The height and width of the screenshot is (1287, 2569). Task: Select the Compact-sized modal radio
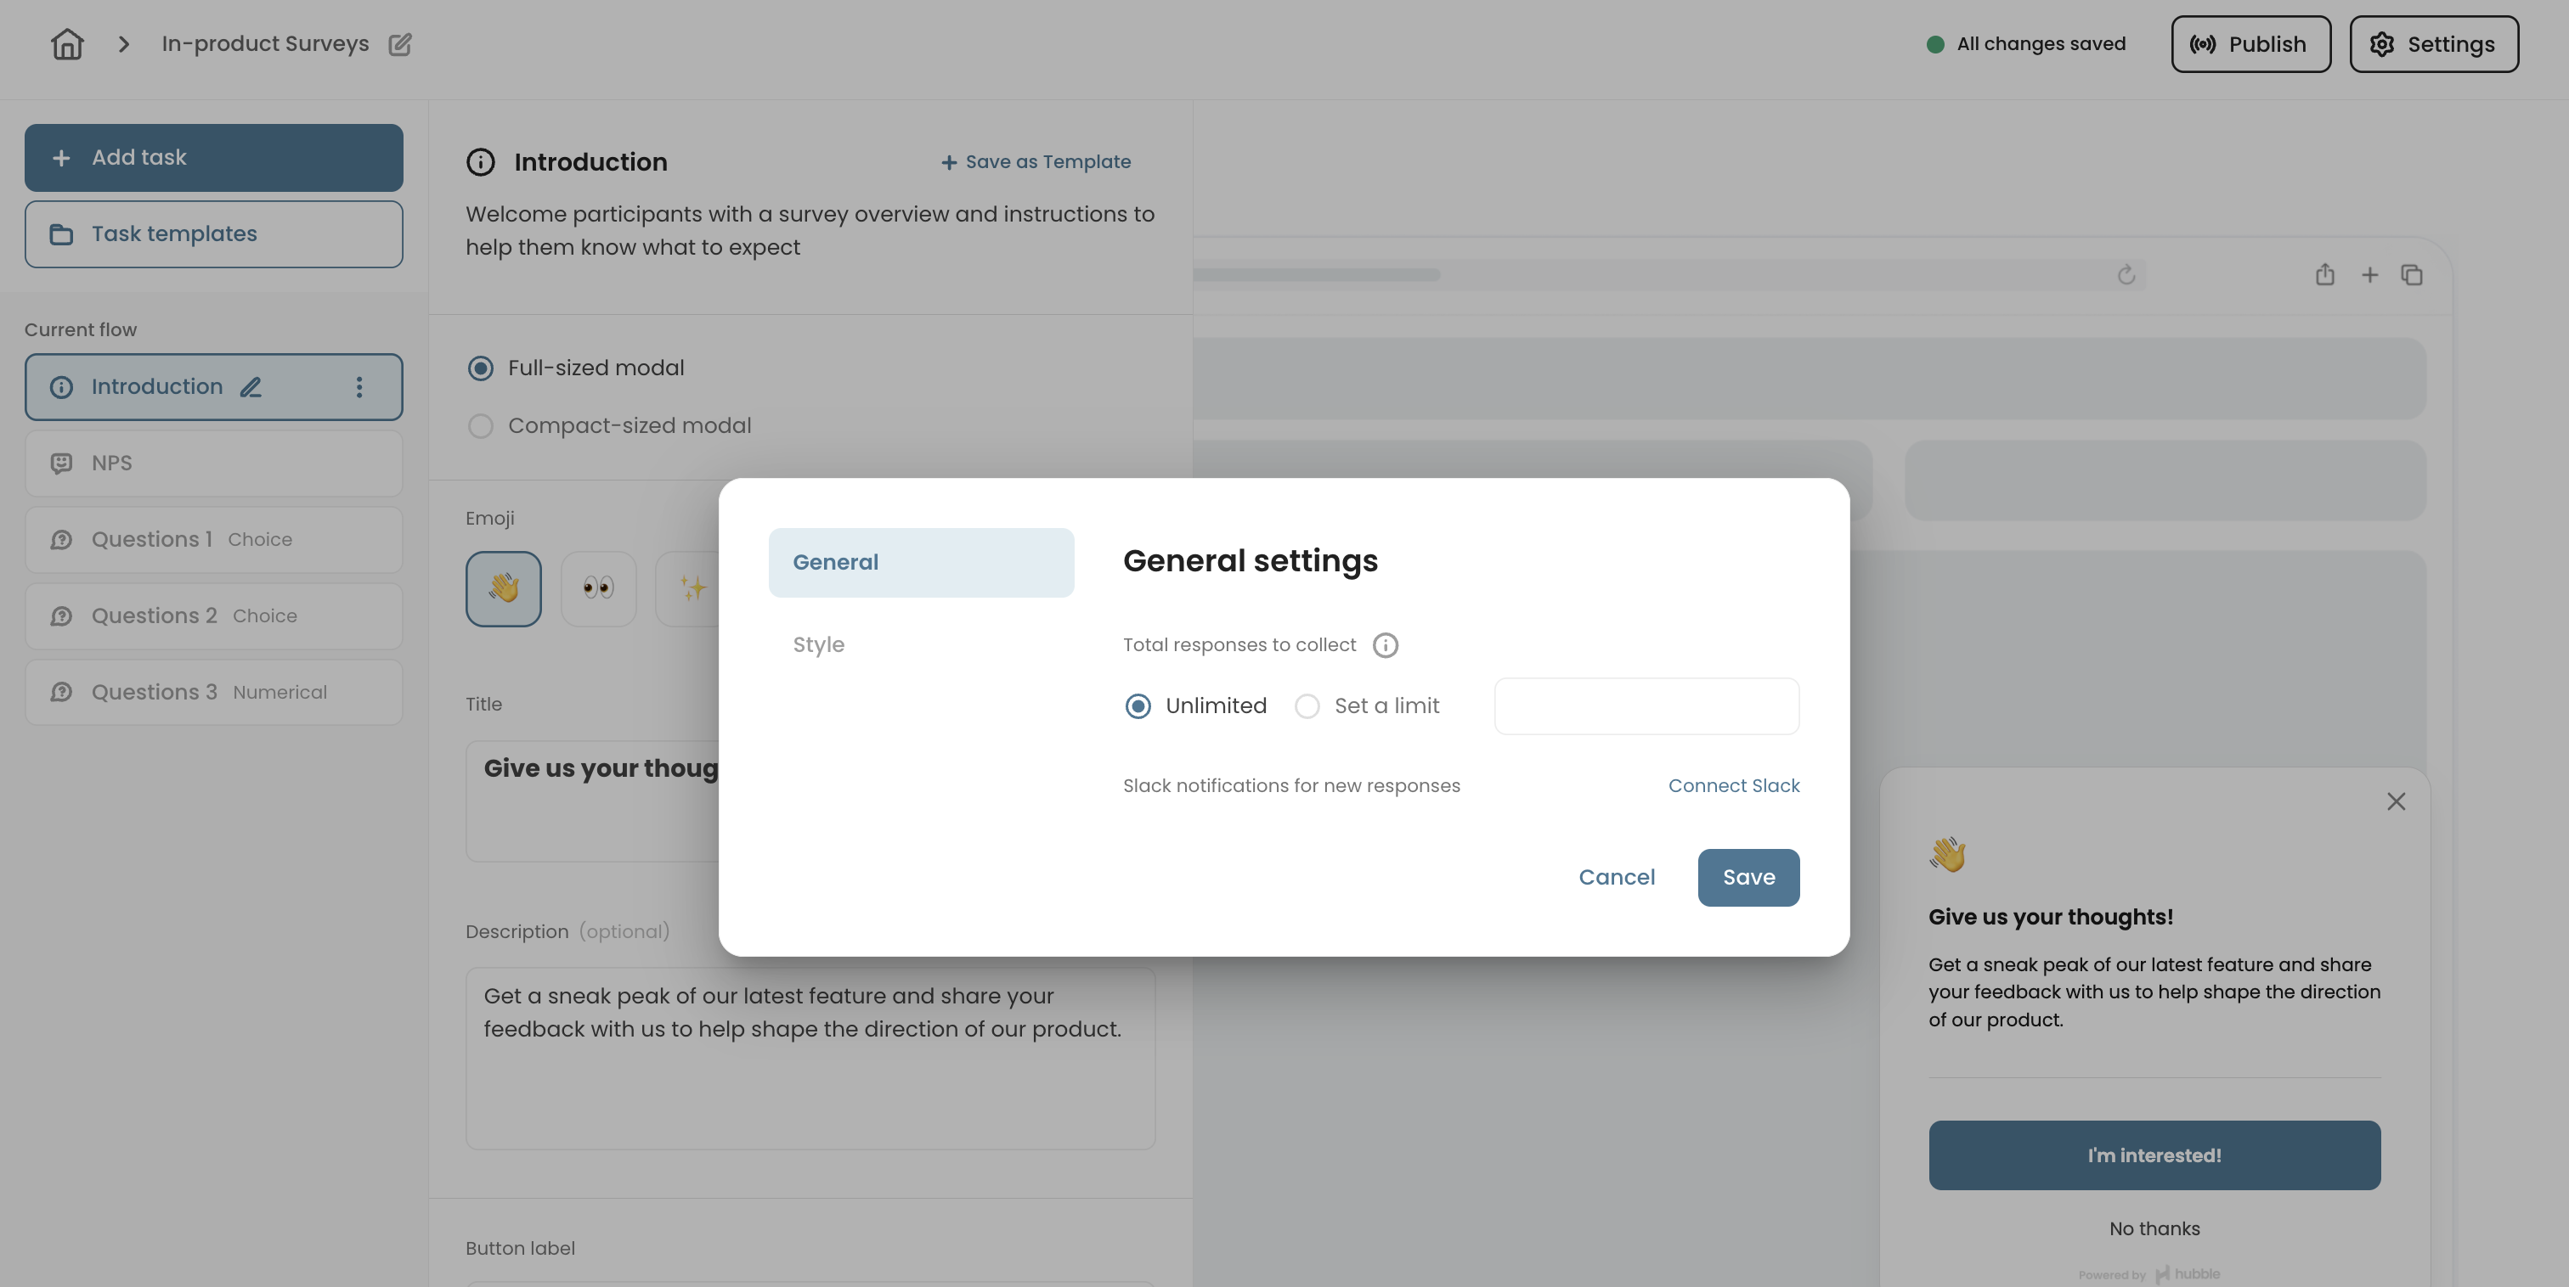[481, 425]
